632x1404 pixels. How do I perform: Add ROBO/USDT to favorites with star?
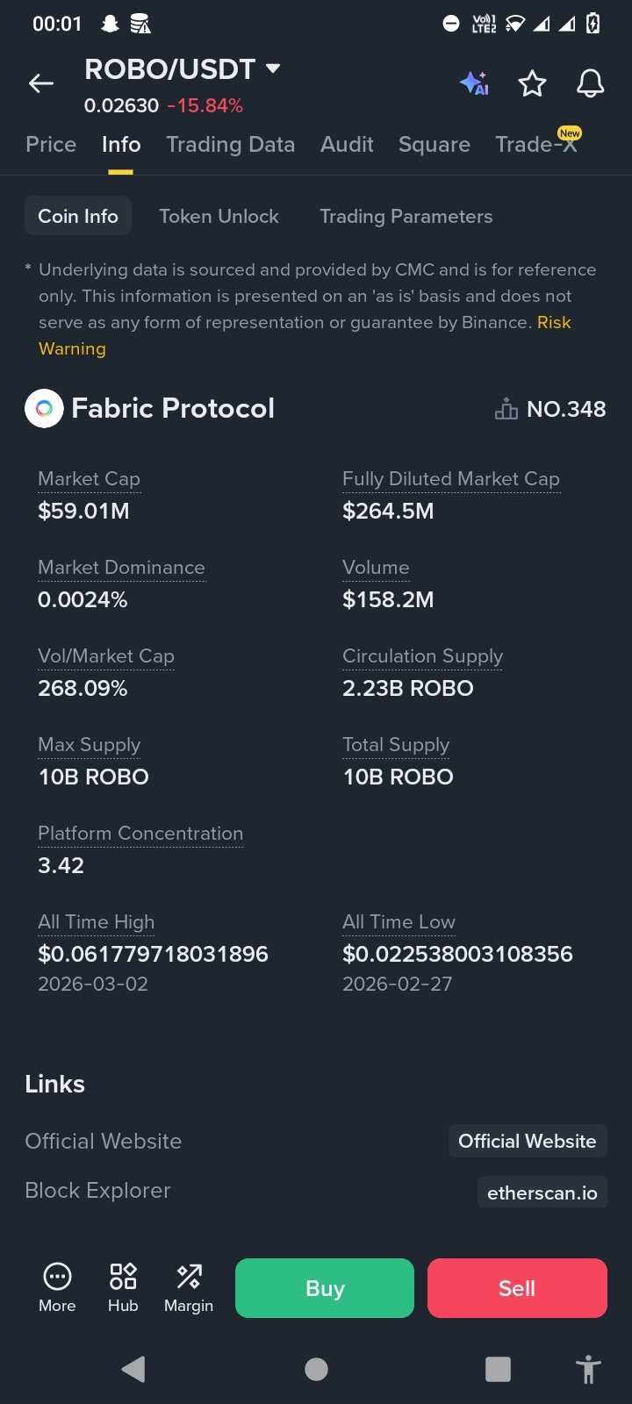[x=532, y=83]
